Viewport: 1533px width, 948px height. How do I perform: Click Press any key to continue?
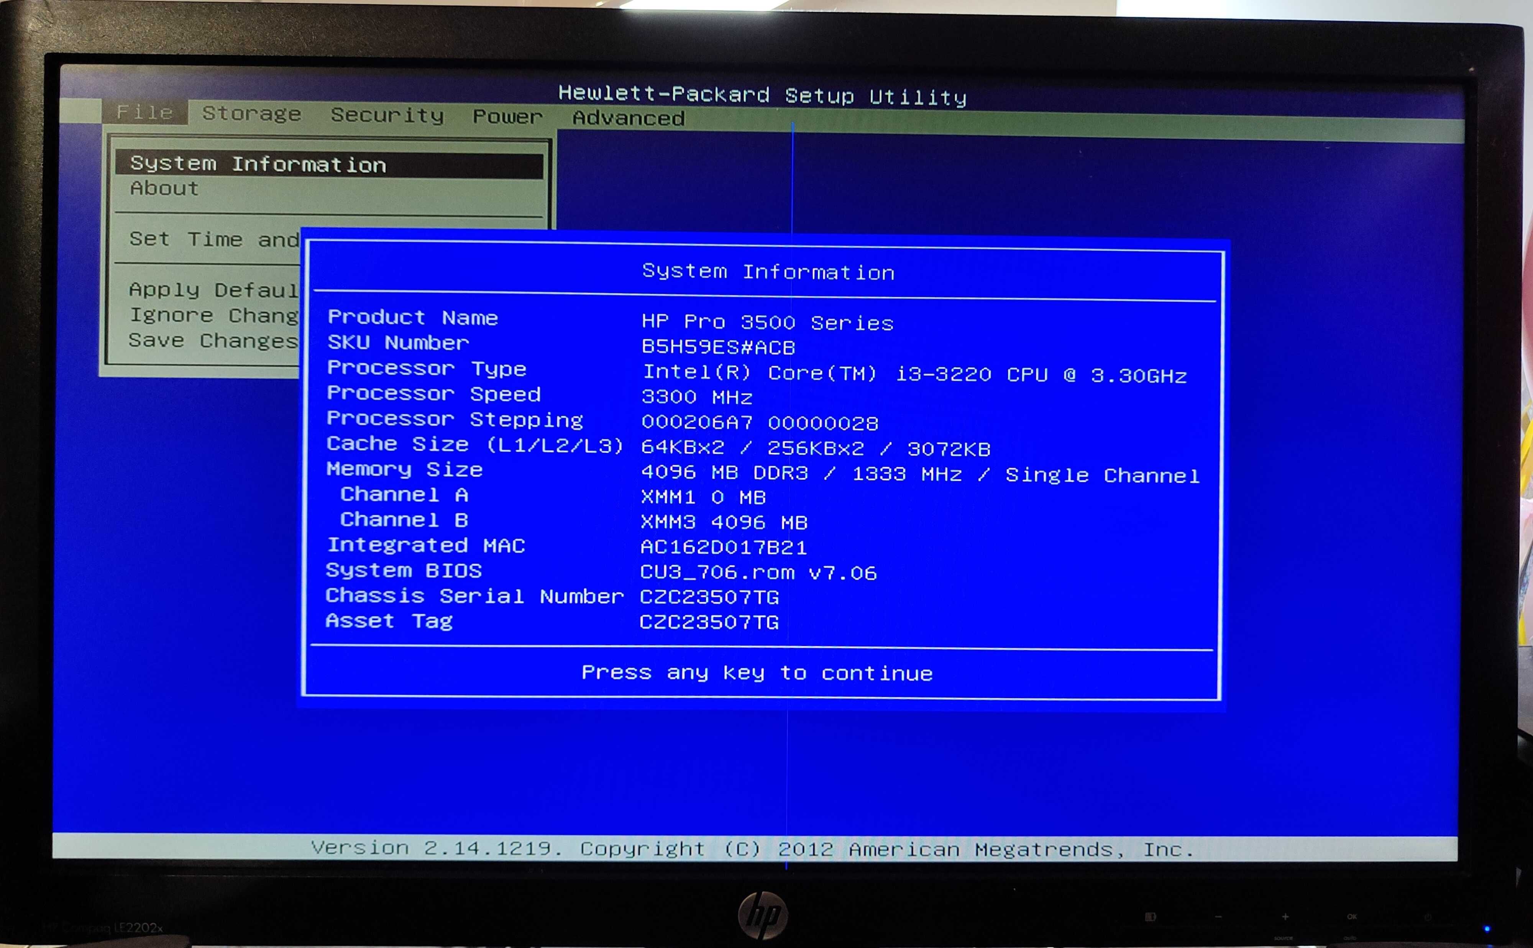click(757, 673)
